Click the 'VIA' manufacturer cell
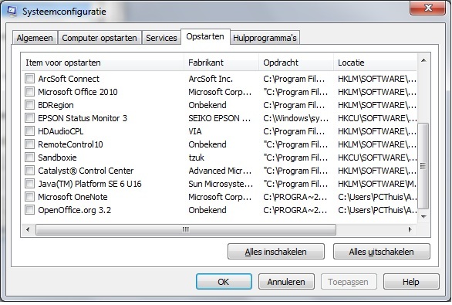Viewport: 452px width, 305px height. click(195, 131)
